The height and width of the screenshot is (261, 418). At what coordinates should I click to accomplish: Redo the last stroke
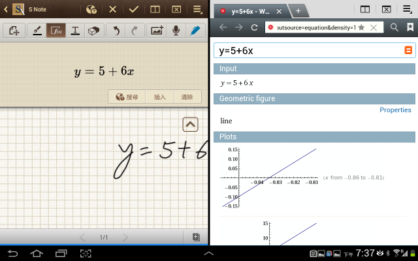coord(135,31)
